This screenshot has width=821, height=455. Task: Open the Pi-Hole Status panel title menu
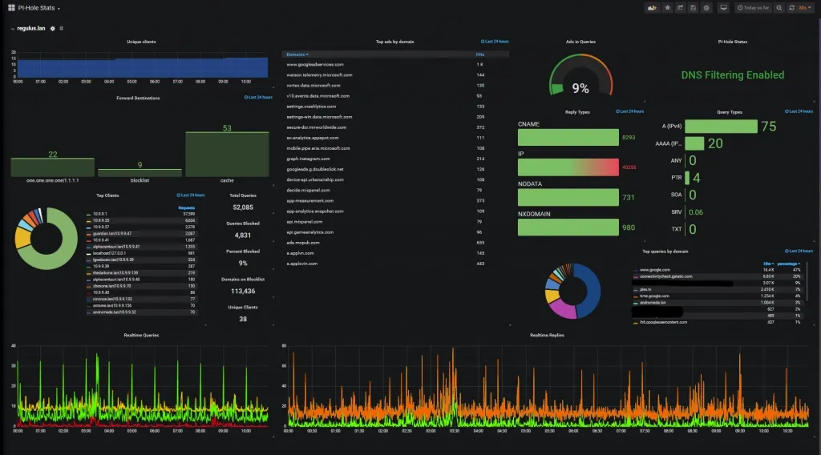click(x=733, y=42)
